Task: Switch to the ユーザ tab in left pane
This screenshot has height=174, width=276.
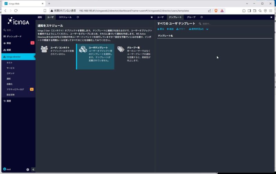Action: point(50,17)
